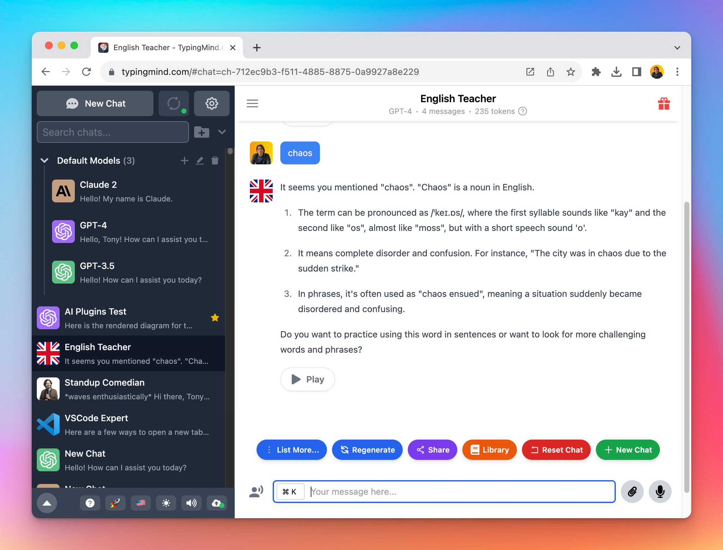Viewport: 723px width, 550px height.
Task: Click the sync status icon
Action: coord(174,103)
